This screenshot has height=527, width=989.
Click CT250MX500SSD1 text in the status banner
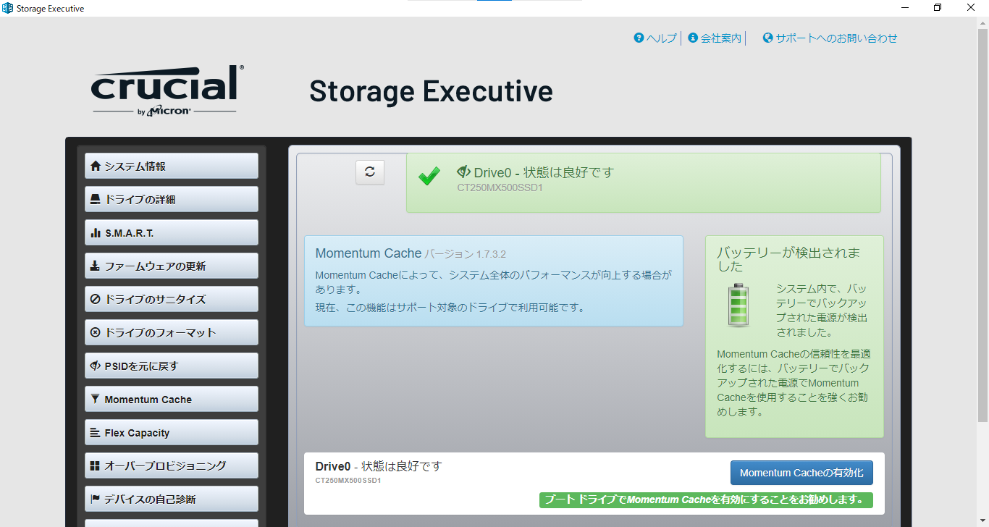point(500,187)
